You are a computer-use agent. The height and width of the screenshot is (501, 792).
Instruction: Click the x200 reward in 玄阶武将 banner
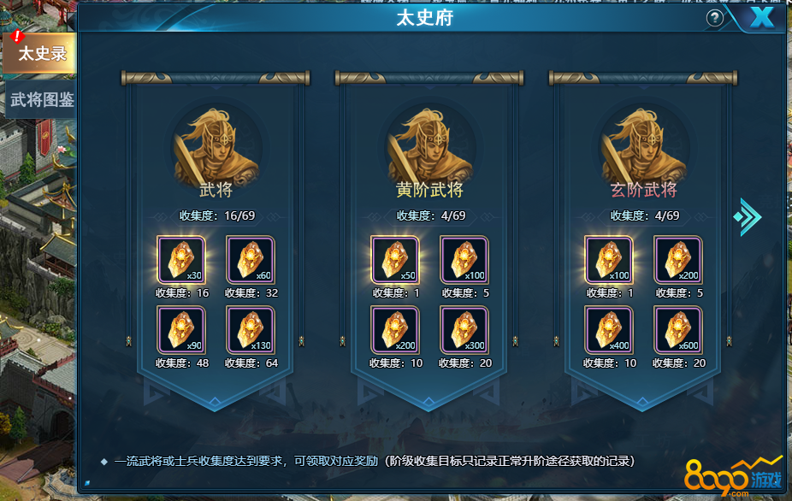point(678,260)
